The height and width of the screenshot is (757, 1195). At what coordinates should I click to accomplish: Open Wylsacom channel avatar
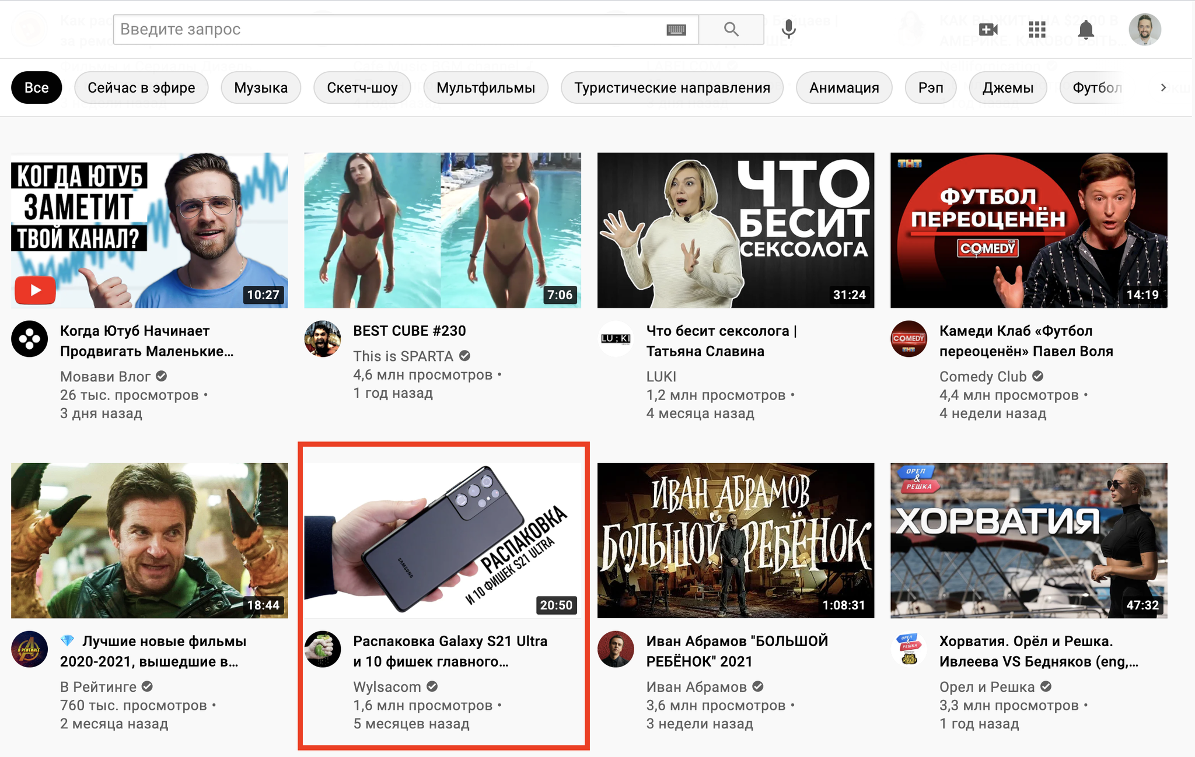point(322,649)
